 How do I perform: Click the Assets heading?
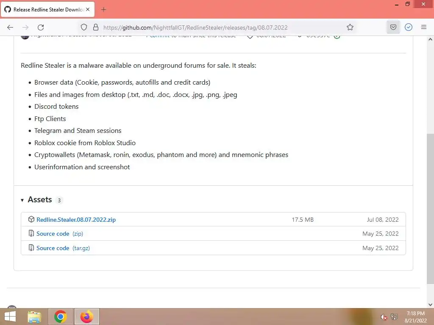40,200
